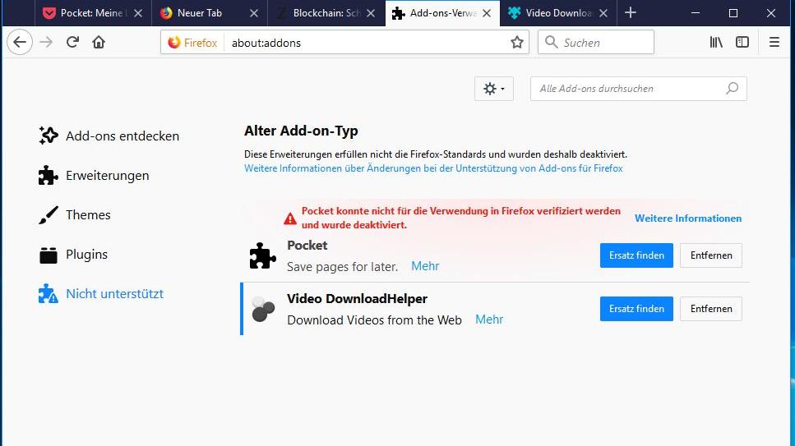Click the red warning triangle icon
Image resolution: width=795 pixels, height=446 pixels.
(290, 218)
